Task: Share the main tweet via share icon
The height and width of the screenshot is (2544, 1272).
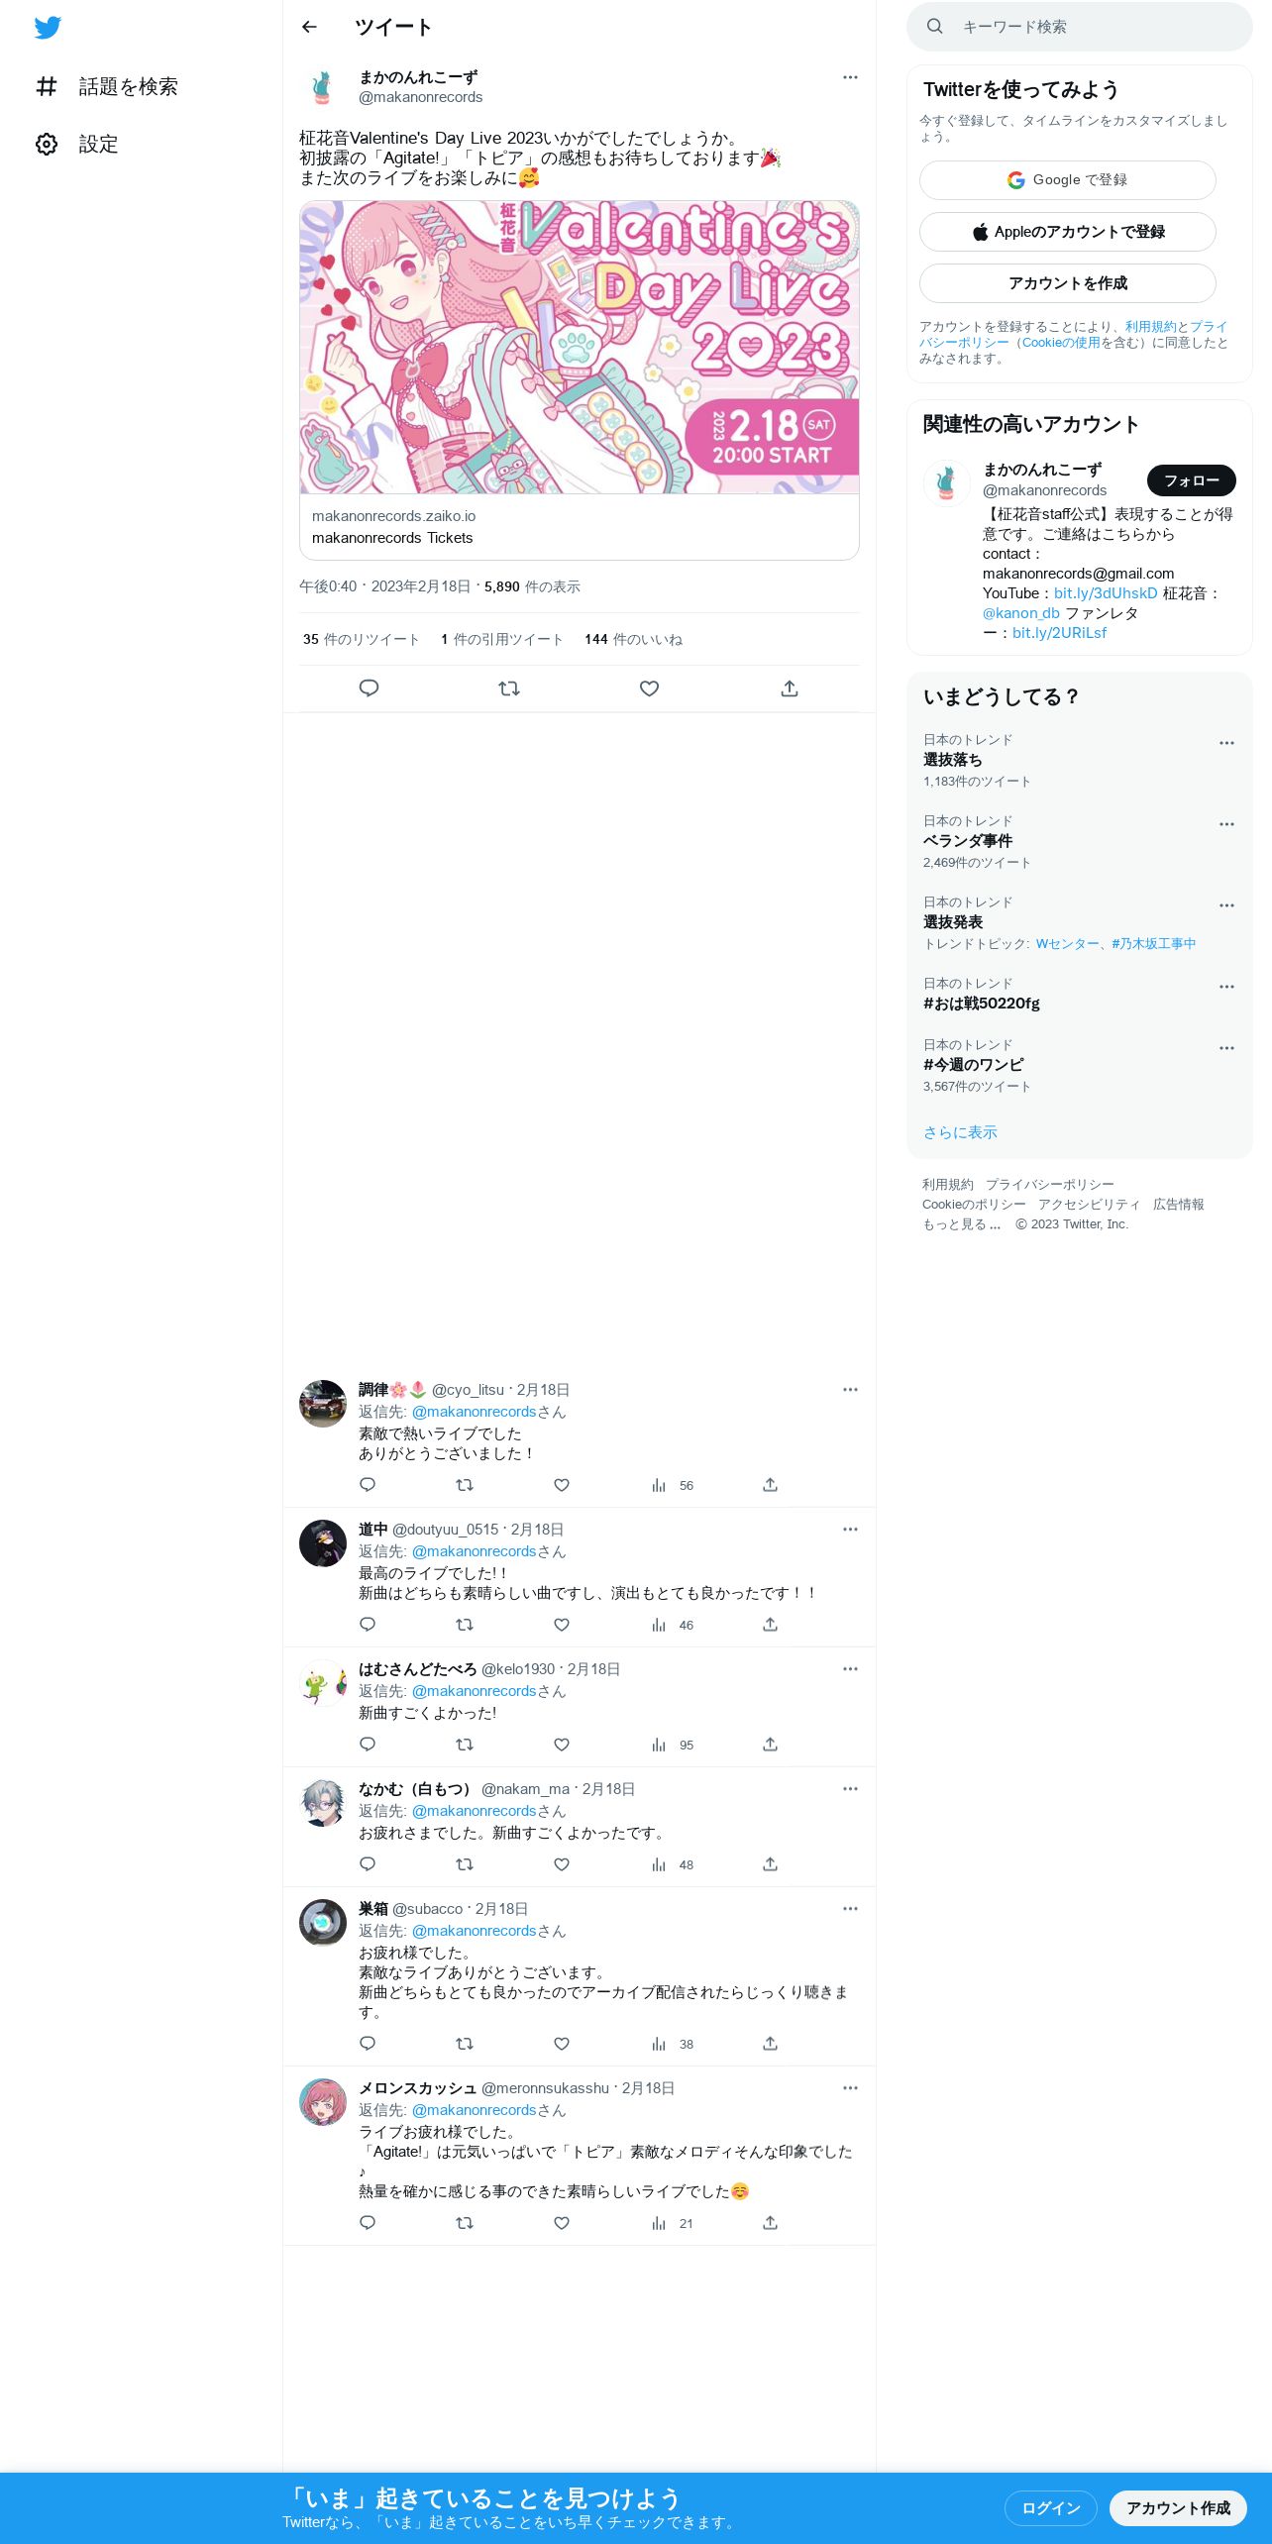Action: click(x=790, y=689)
